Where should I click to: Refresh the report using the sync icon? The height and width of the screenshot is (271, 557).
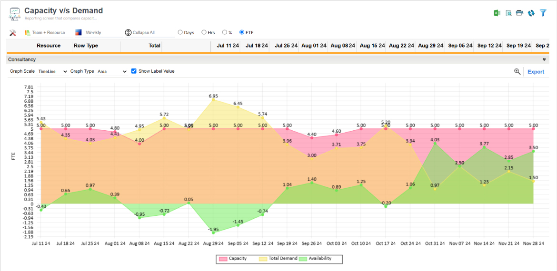tap(531, 13)
